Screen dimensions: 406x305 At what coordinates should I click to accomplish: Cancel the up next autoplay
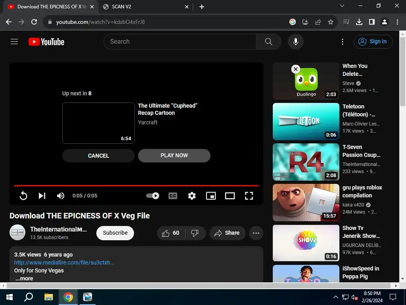tap(98, 156)
